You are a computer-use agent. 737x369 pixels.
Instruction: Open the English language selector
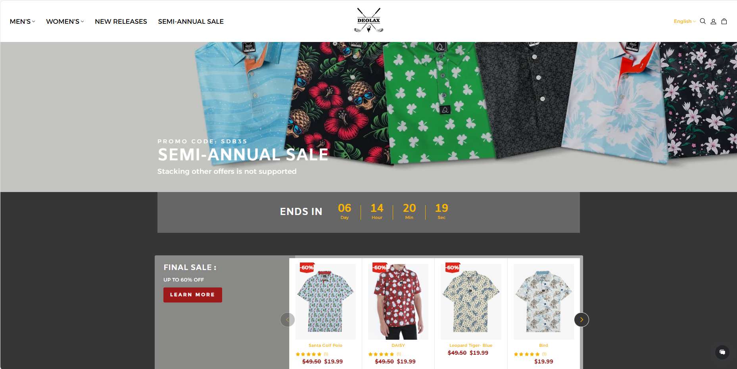tap(685, 21)
